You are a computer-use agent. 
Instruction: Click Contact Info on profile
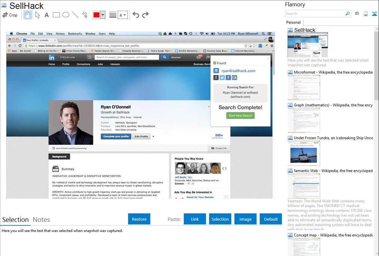click(219, 148)
